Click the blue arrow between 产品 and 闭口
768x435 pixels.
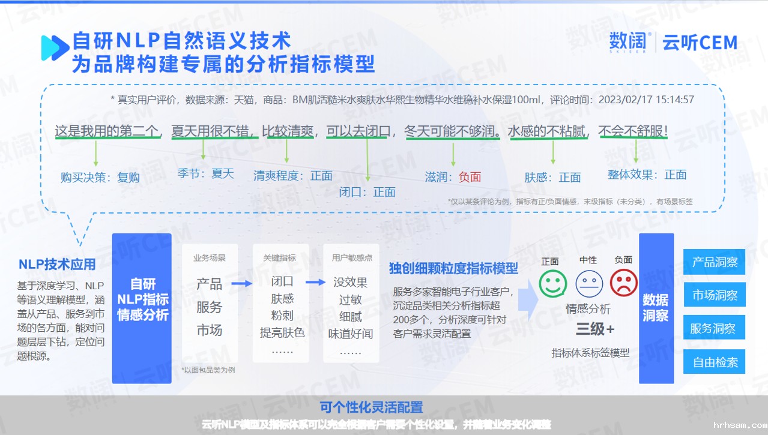tap(242, 283)
